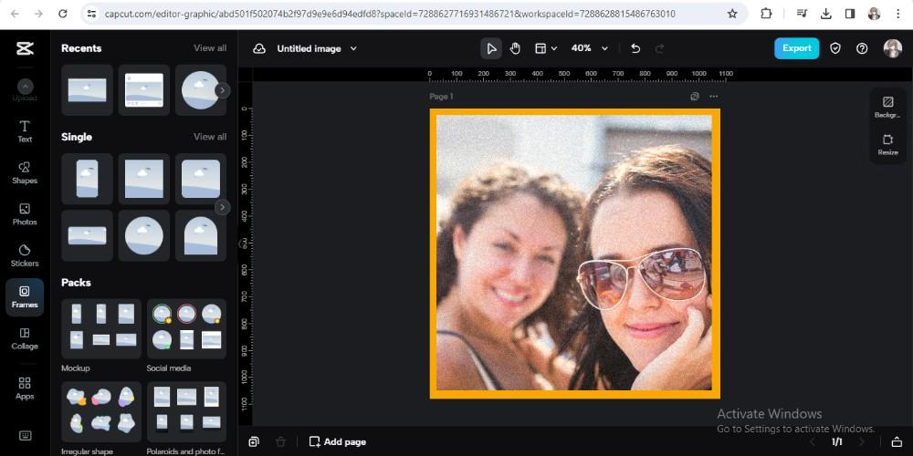The image size is (913, 456).
Task: Reload the page in Chrome
Action: pos(63,14)
